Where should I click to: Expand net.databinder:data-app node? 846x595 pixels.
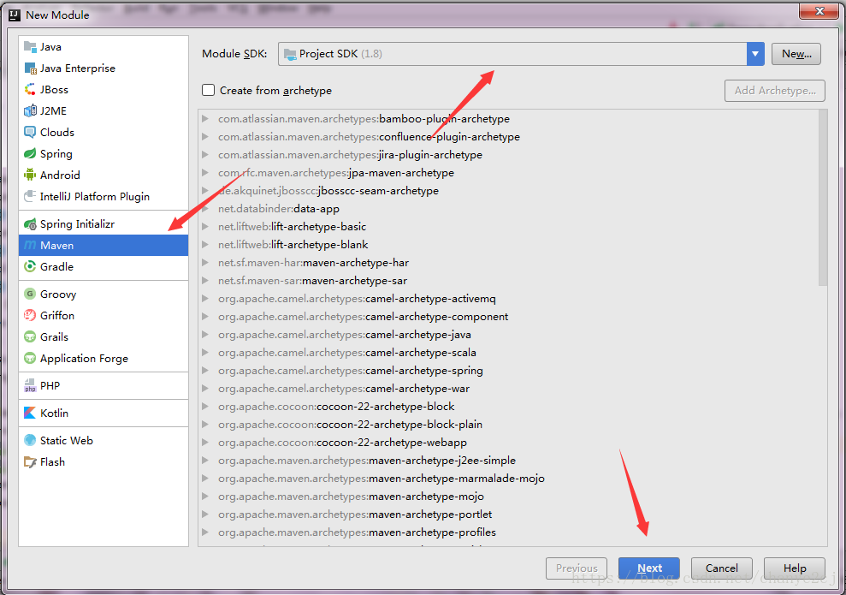205,208
